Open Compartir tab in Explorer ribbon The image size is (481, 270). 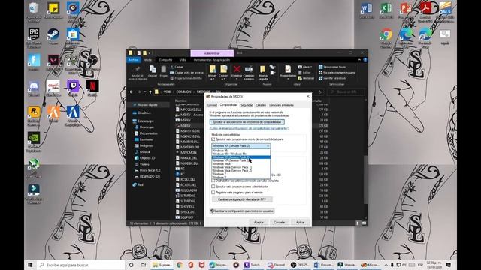[165, 60]
